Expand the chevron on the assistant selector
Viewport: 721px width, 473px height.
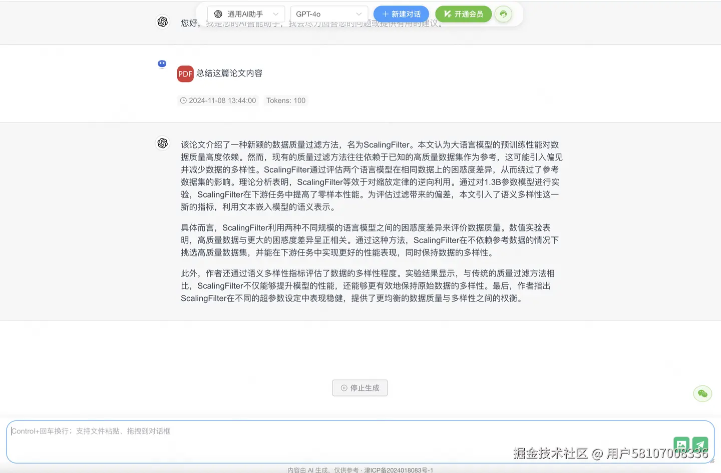(x=276, y=13)
